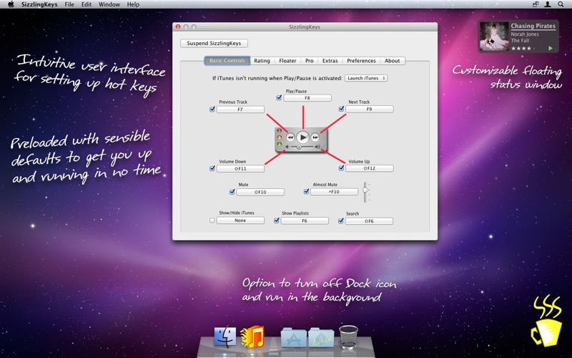572x358 pixels.
Task: Click the Show Playlists F6 field
Action: tap(305, 221)
